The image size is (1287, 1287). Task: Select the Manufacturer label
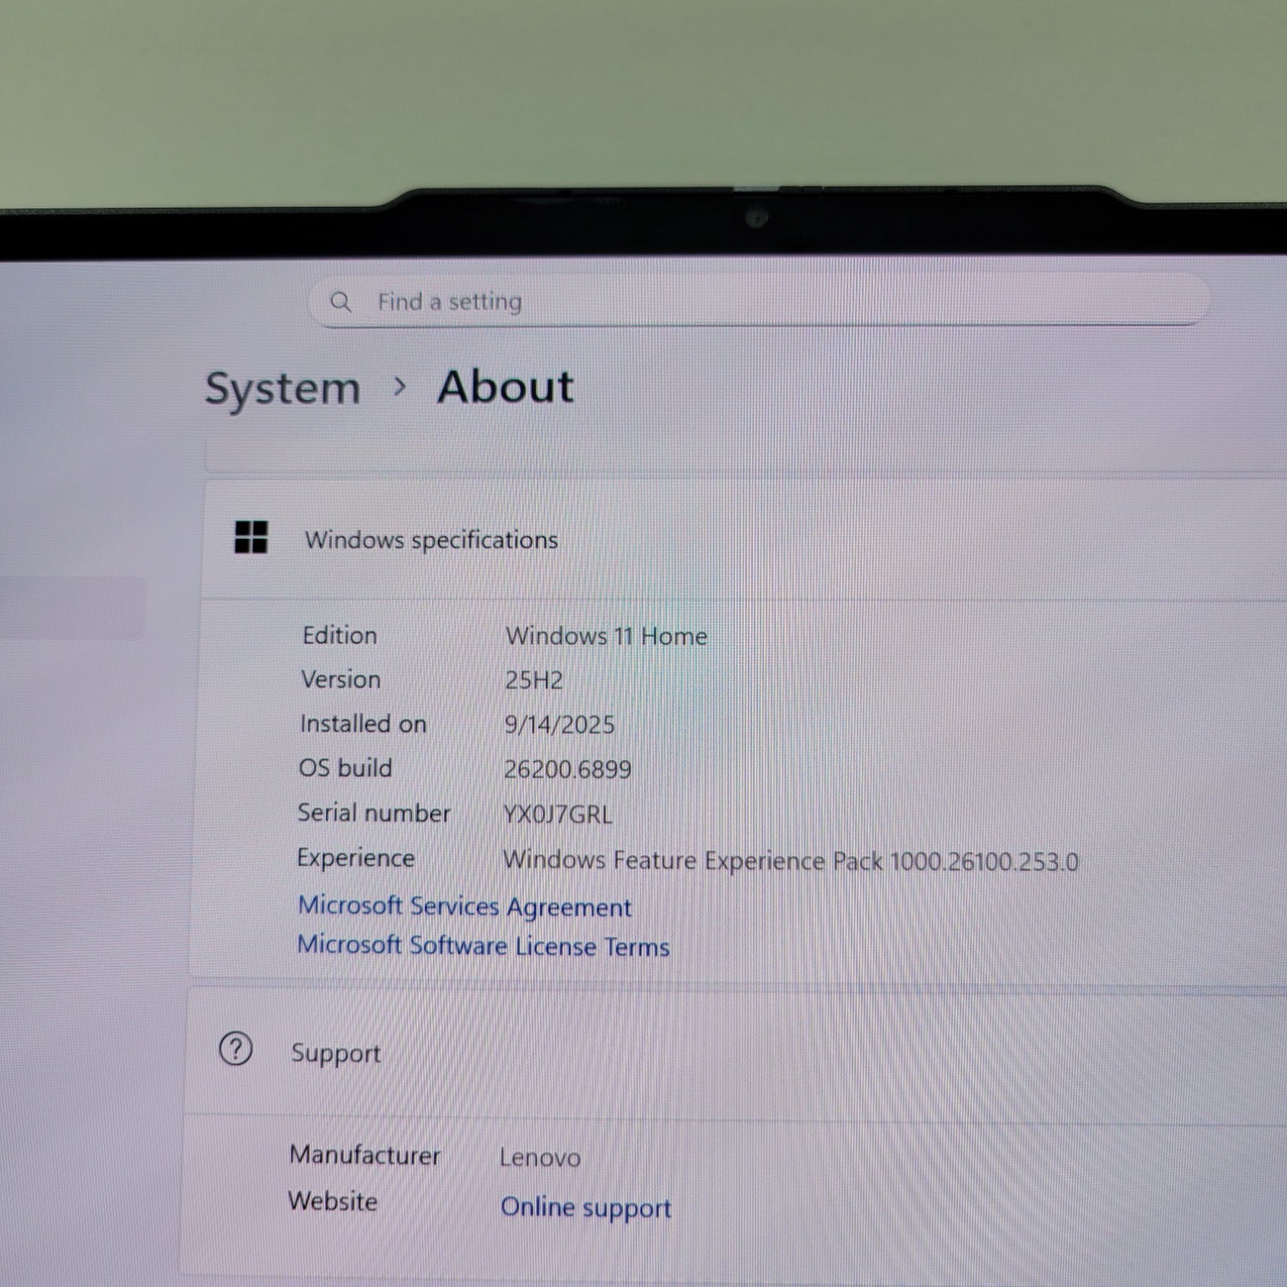[x=365, y=1155]
